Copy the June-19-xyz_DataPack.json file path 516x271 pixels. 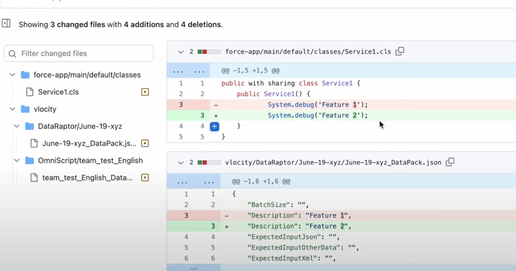click(450, 162)
